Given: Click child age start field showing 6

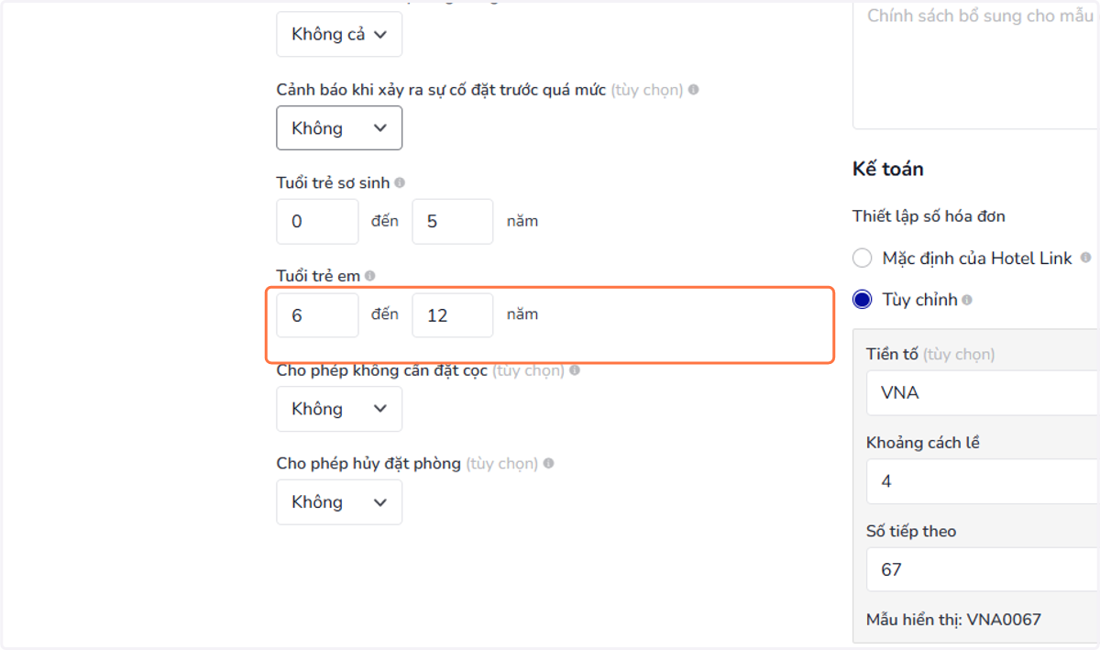Looking at the screenshot, I should (x=317, y=315).
